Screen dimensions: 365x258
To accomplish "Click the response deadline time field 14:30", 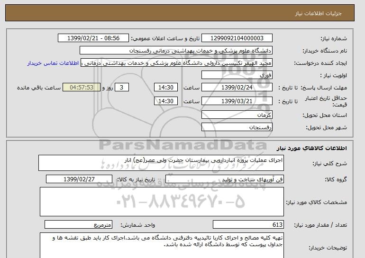I will point(166,88).
